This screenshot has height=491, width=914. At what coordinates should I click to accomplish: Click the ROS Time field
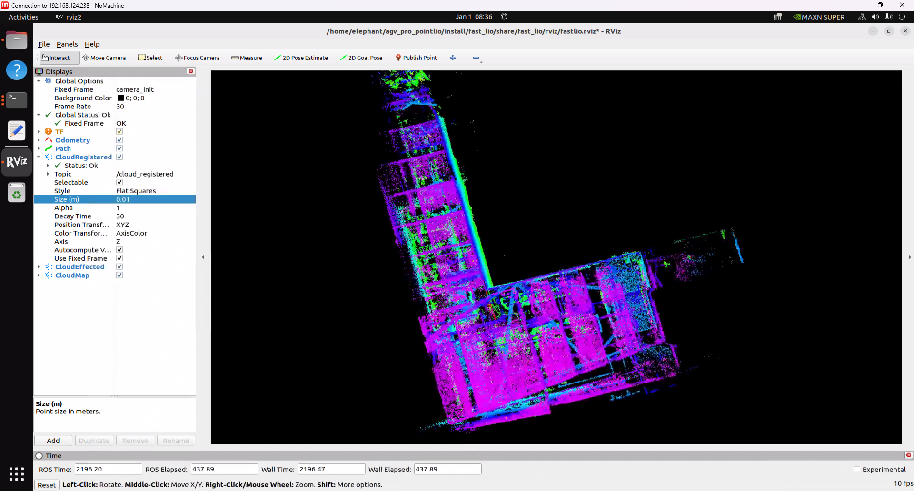[108, 469]
